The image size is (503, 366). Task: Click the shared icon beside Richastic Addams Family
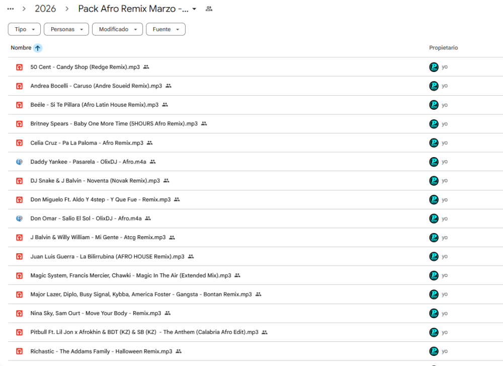[x=179, y=351]
